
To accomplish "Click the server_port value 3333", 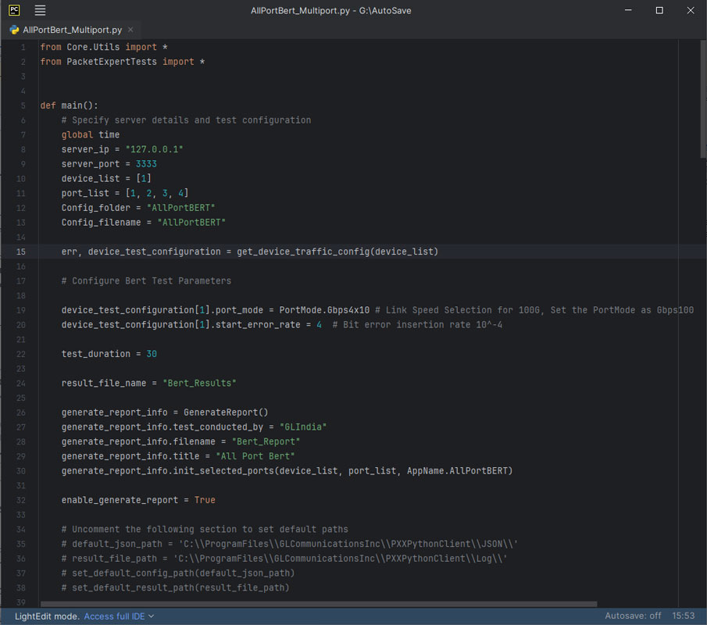I will click(146, 164).
